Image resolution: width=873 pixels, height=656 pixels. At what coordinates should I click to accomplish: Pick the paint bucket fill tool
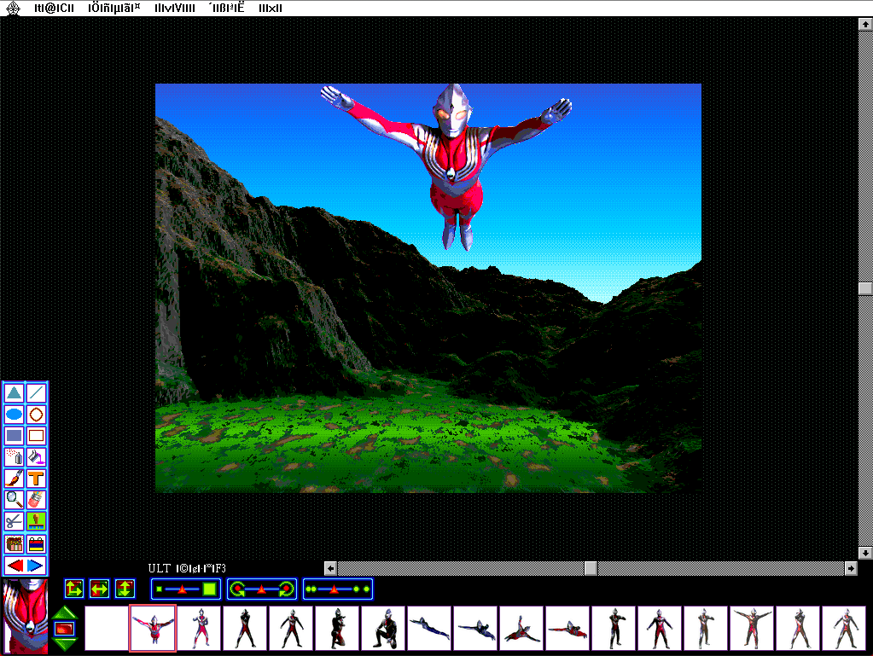[36, 457]
